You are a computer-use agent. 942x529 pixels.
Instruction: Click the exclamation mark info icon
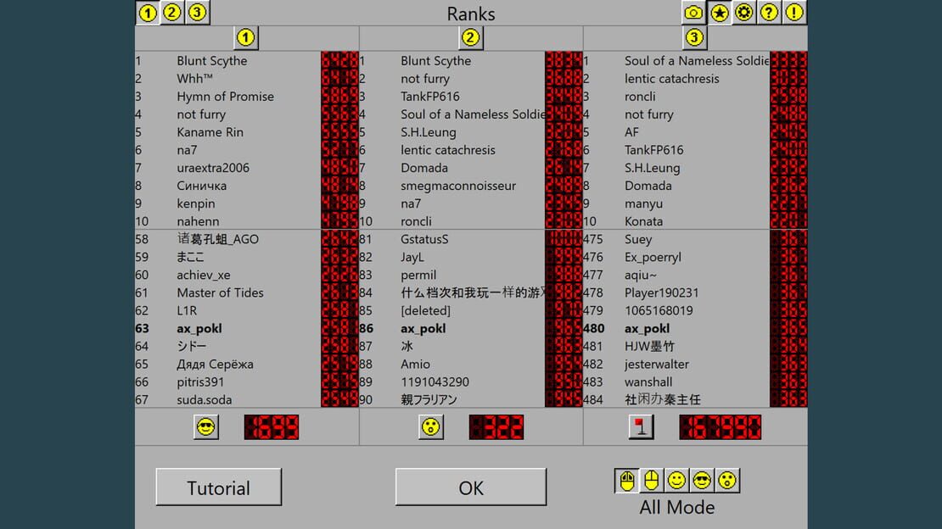tap(794, 13)
